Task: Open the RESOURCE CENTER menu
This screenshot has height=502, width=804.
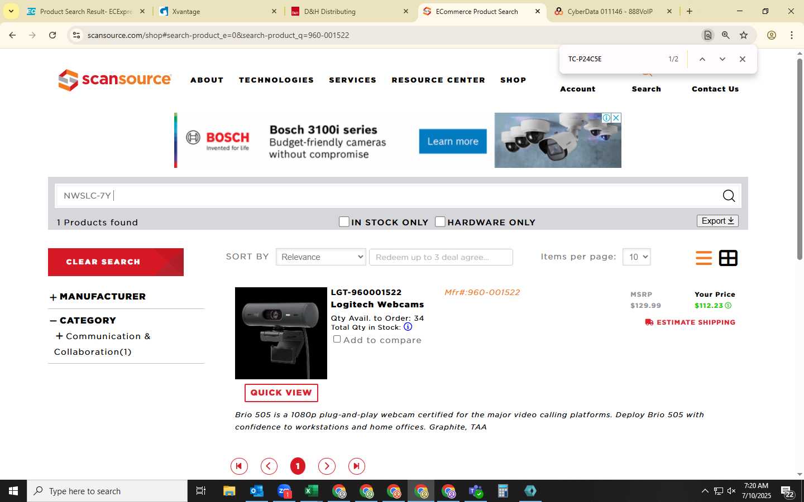Action: tap(438, 80)
